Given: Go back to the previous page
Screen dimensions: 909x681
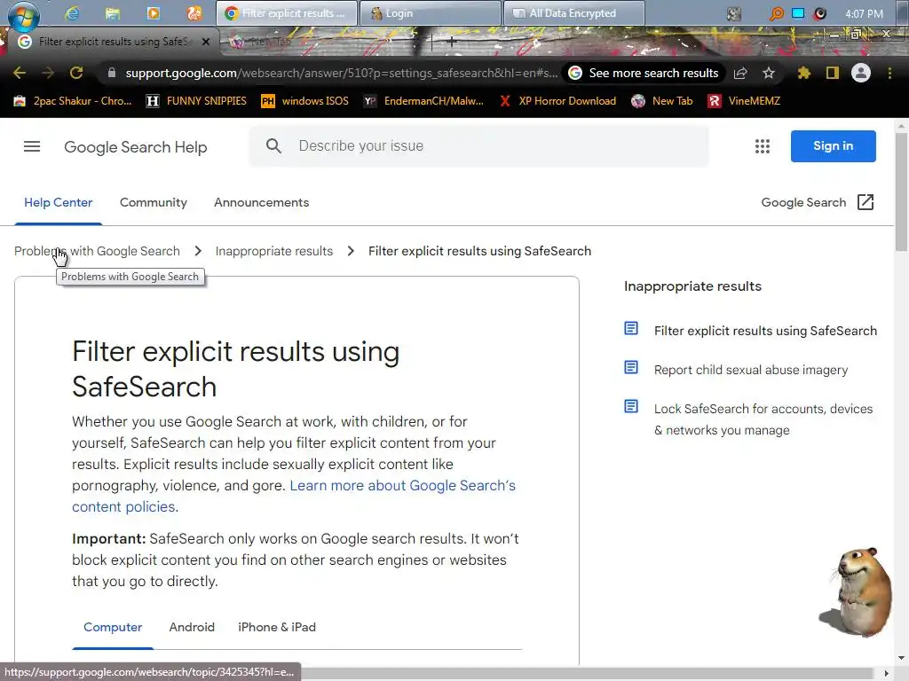Looking at the screenshot, I should pyautogui.click(x=20, y=73).
